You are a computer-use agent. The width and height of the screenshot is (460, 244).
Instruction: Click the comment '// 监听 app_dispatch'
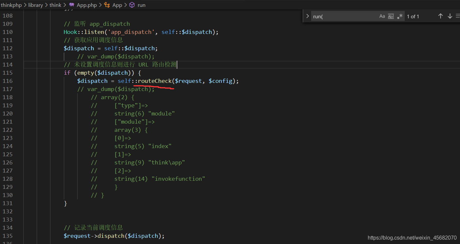[x=97, y=24]
